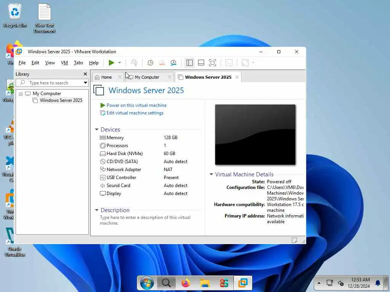Viewport: 390px width, 292px height.
Task: Collapse the Devices section
Action: (x=97, y=130)
